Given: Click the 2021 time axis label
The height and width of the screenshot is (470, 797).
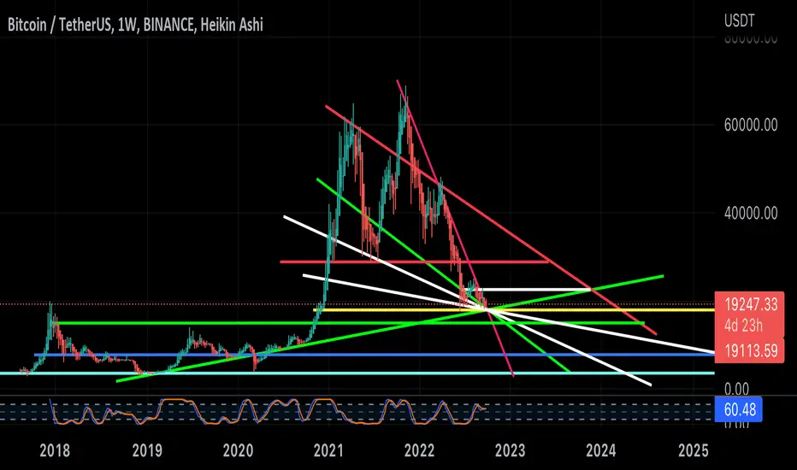Looking at the screenshot, I should [x=328, y=450].
